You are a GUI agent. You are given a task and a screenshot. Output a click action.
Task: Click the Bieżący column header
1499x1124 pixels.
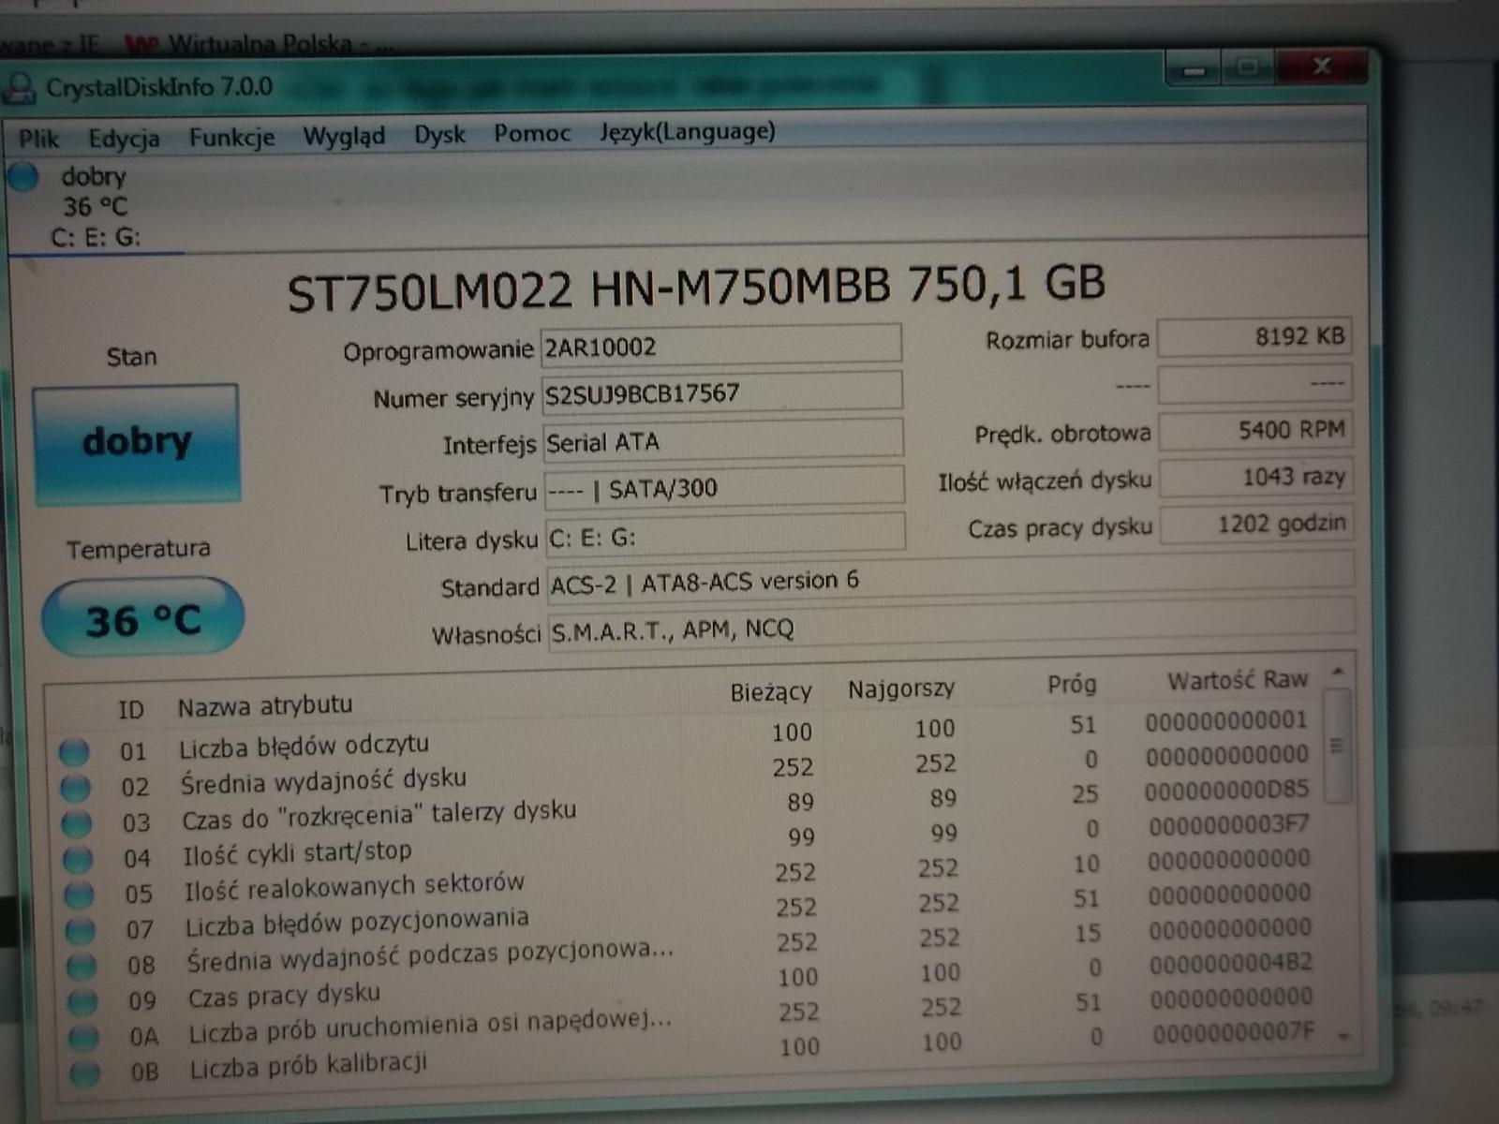tap(770, 692)
